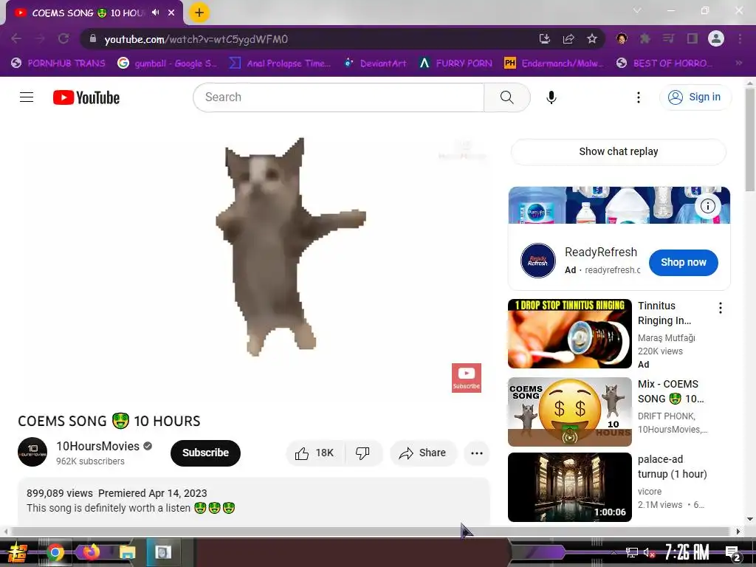Viewport: 756px width, 567px height.
Task: Open the 10HoursMovies channel name link
Action: 98,446
